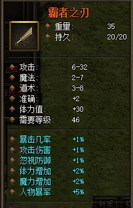The height and width of the screenshot is (208, 133).
Task: Select the 忽视防御 bonus attribute label
Action: pyautogui.click(x=35, y=160)
